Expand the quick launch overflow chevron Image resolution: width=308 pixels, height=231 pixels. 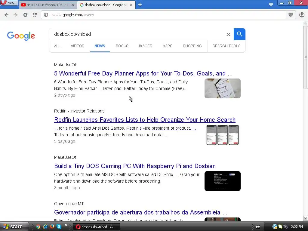pyautogui.click(x=66, y=225)
